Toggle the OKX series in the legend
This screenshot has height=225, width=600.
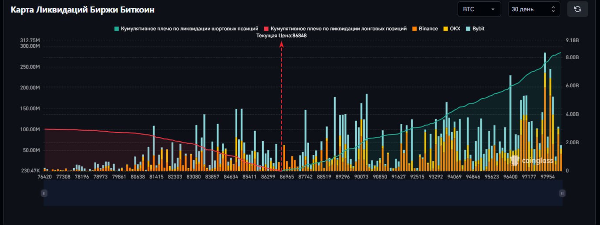pos(452,29)
